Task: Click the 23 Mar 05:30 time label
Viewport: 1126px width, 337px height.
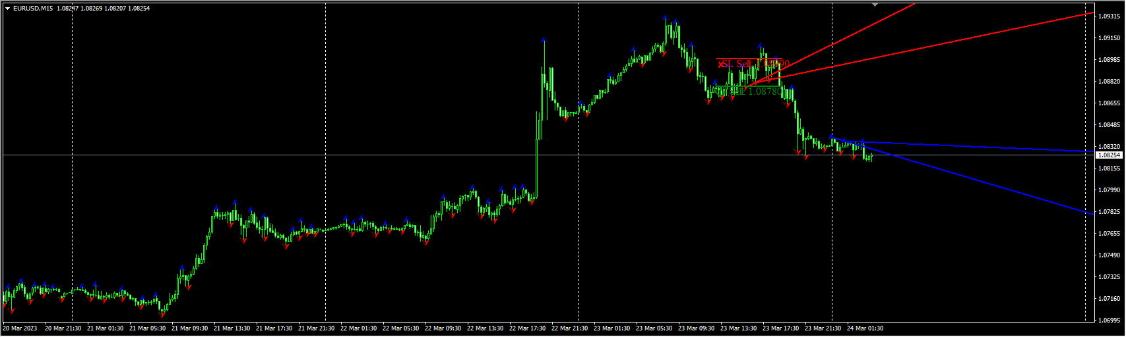Action: coord(654,328)
